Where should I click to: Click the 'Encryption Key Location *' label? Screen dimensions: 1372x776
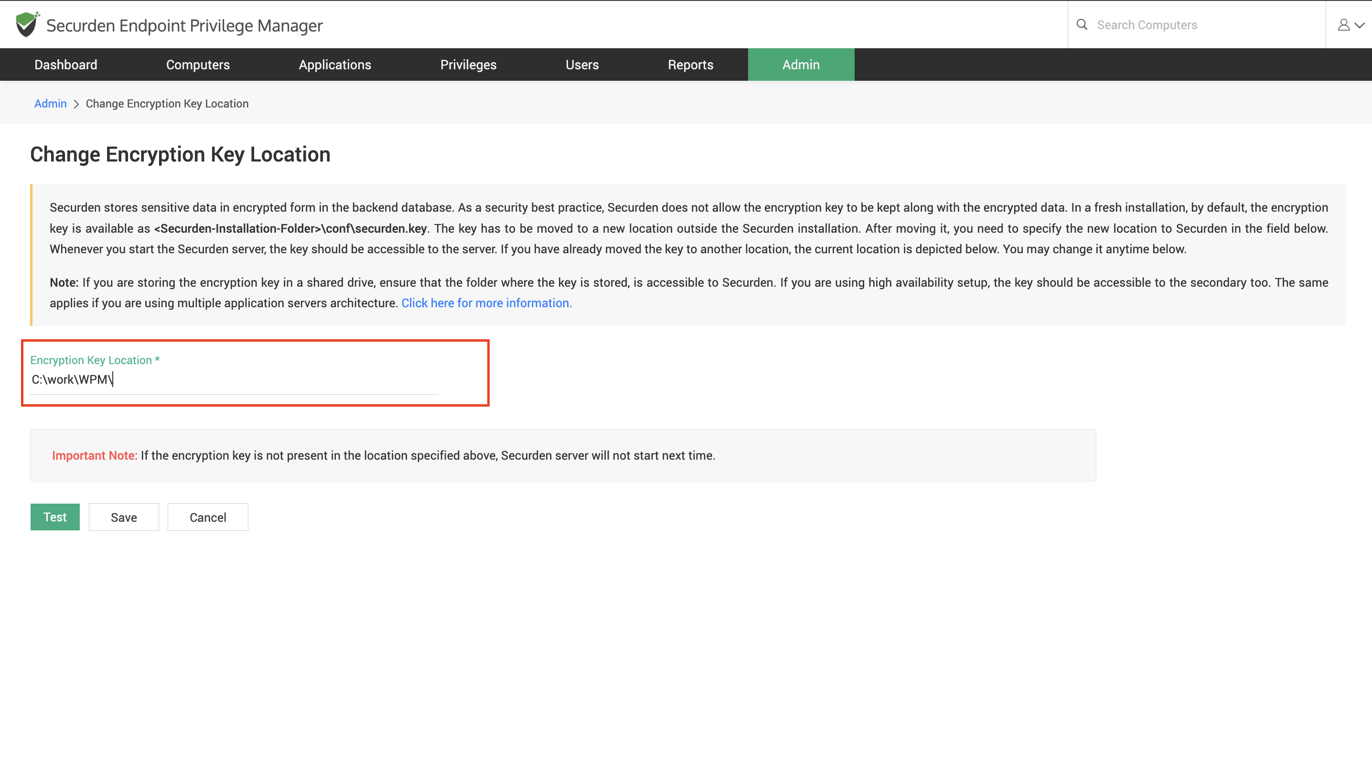point(95,360)
